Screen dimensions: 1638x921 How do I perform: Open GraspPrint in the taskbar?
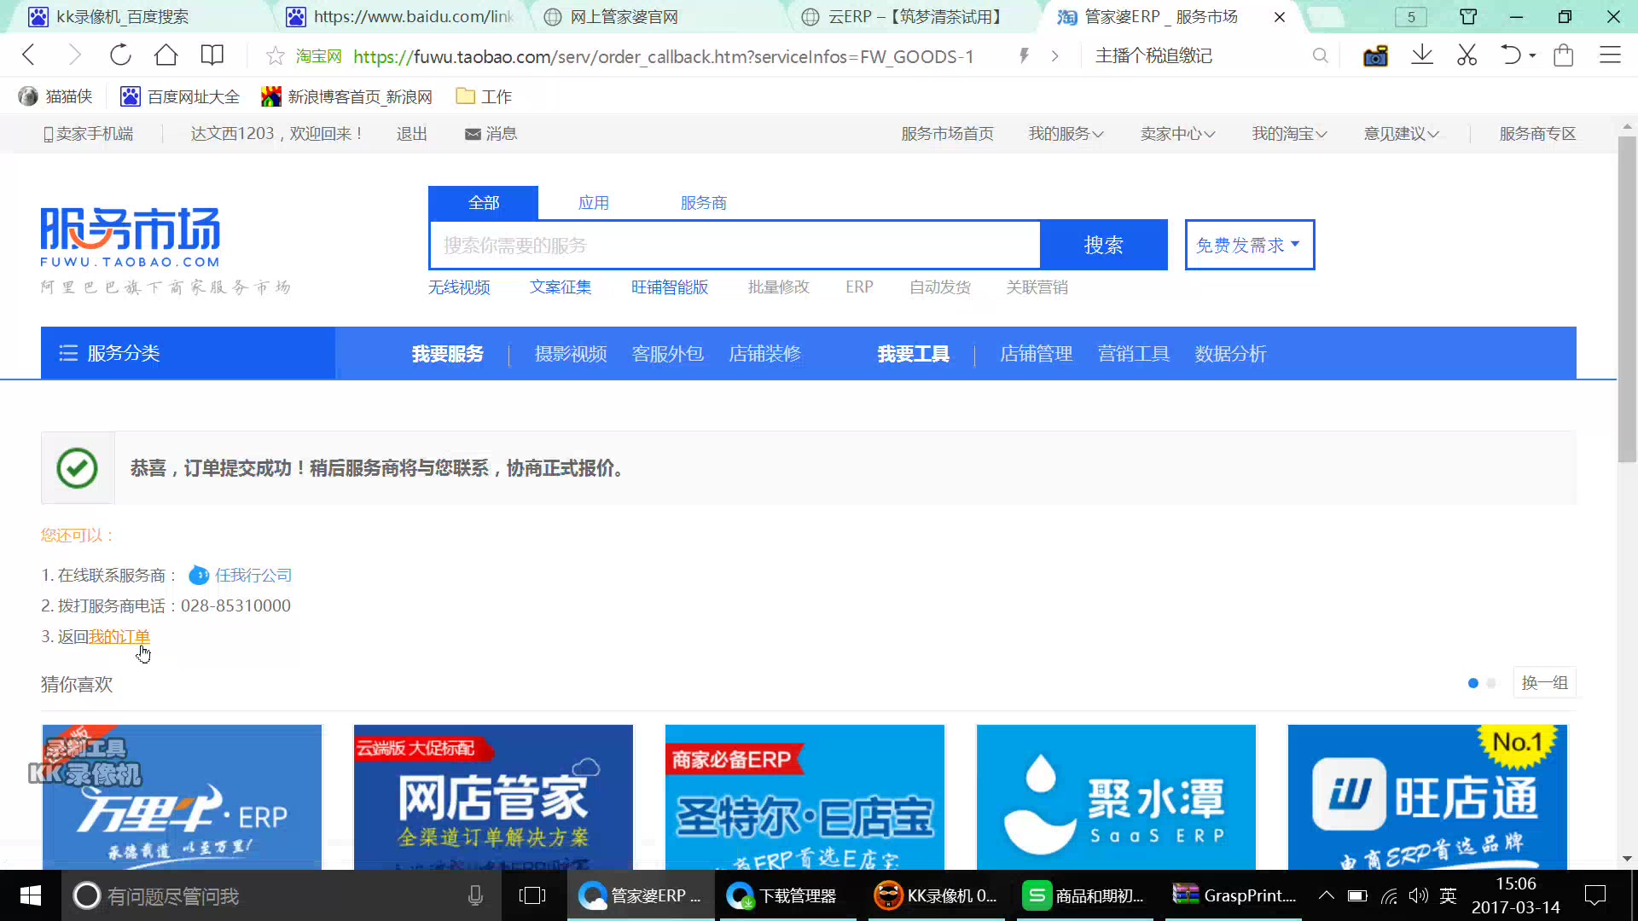pos(1234,895)
